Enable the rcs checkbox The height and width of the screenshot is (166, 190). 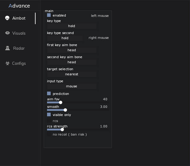tap(49, 121)
